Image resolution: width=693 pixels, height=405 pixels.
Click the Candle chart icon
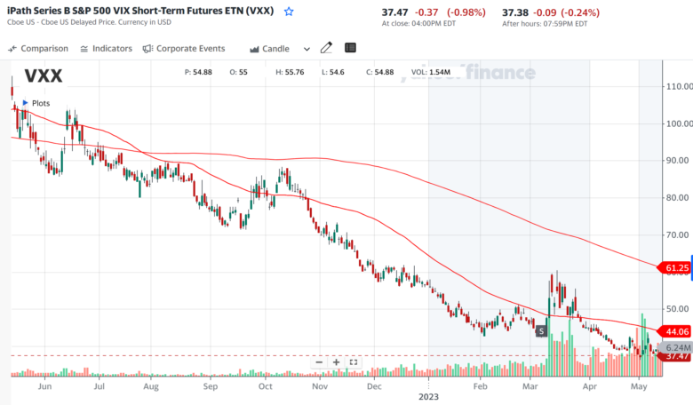tap(254, 50)
